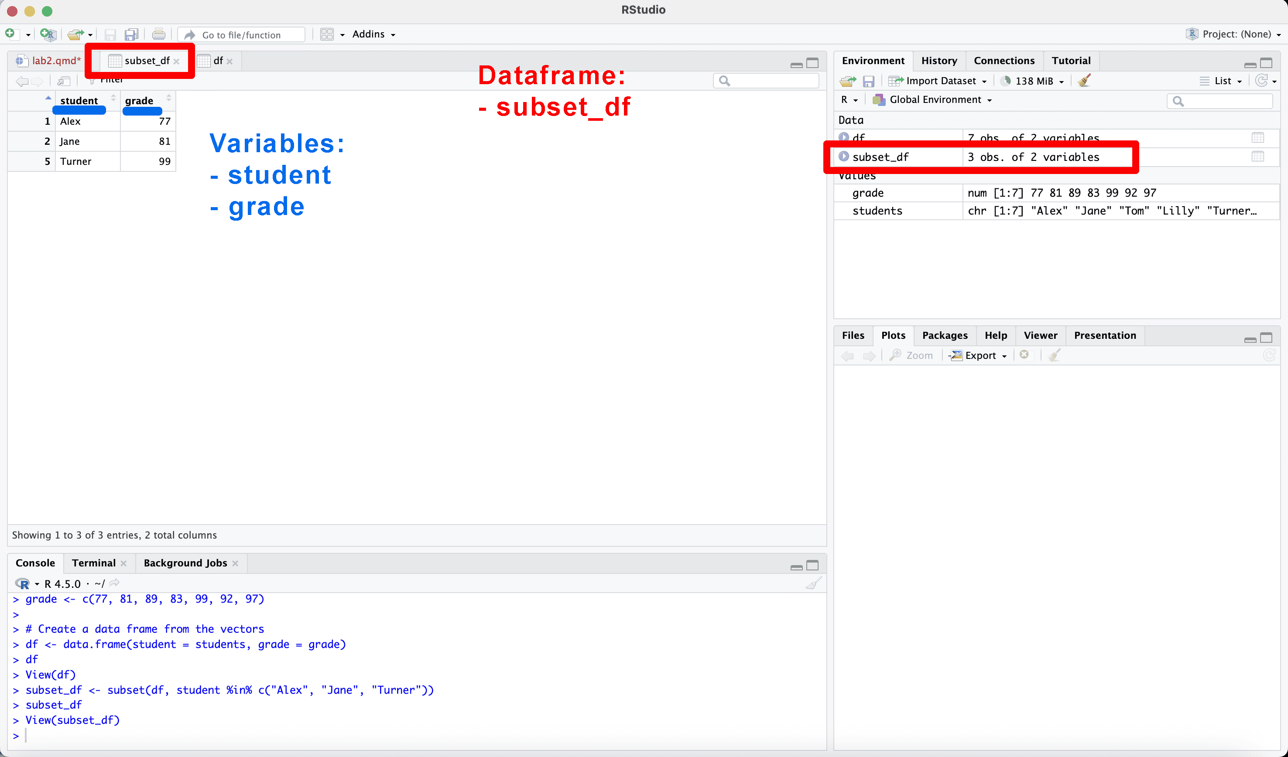The image size is (1288, 757).
Task: Sort by the student column header
Action: (x=79, y=100)
